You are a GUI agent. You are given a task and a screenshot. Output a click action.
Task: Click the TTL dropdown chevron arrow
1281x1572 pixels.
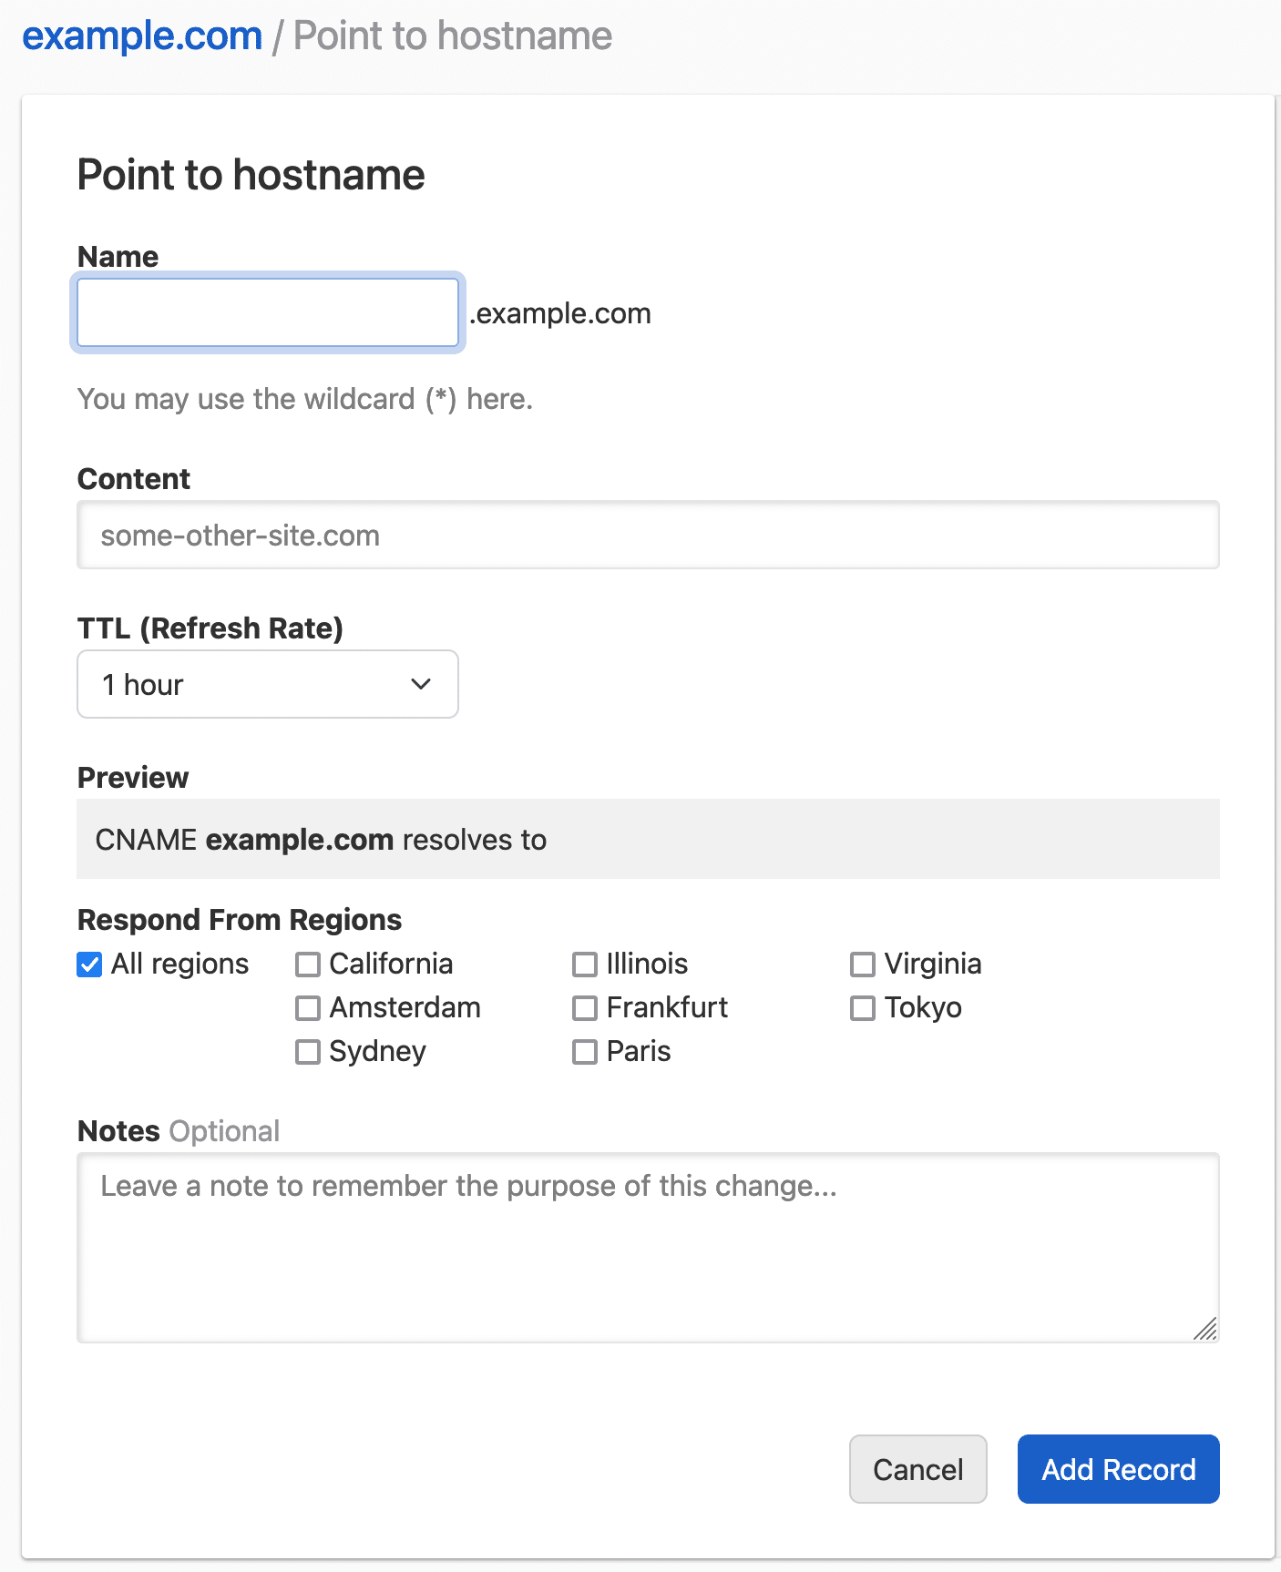tap(420, 684)
